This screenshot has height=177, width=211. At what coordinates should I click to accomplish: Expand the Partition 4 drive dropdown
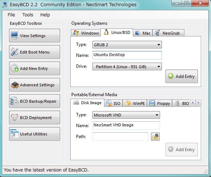tap(127, 67)
